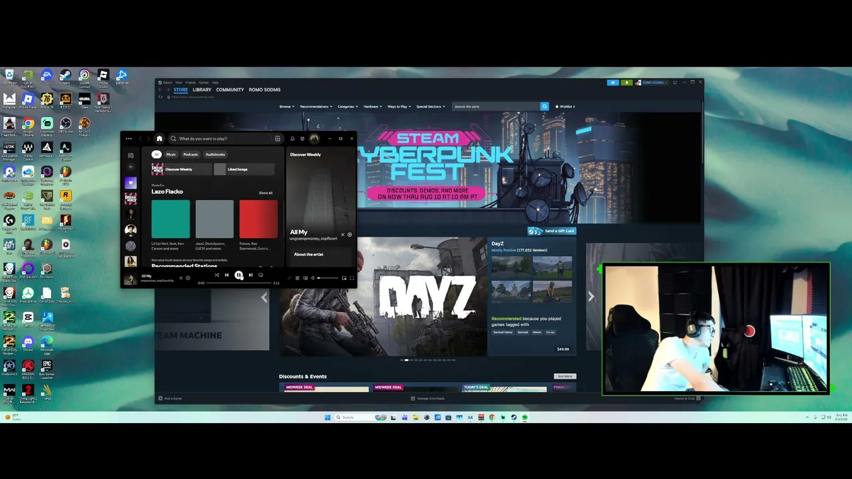
Task: Click See More in Discounts & Events
Action: [x=565, y=377]
